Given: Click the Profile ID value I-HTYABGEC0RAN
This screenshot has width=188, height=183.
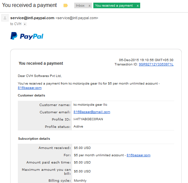Looking at the screenshot, I should pos(88,119).
